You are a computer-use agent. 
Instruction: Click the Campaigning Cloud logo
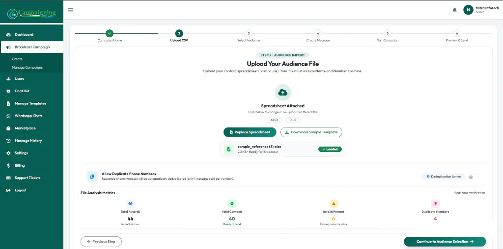pyautogui.click(x=31, y=13)
